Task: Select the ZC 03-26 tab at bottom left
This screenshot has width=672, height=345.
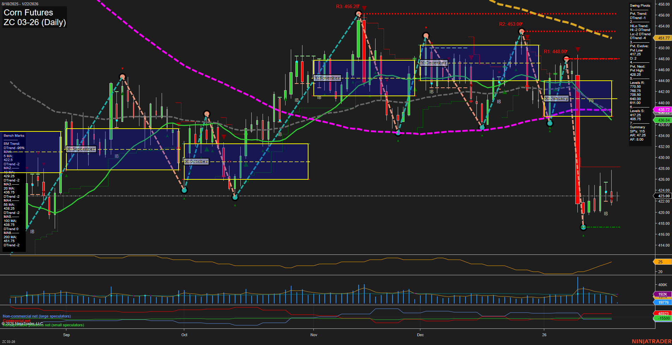Action: tap(8, 341)
